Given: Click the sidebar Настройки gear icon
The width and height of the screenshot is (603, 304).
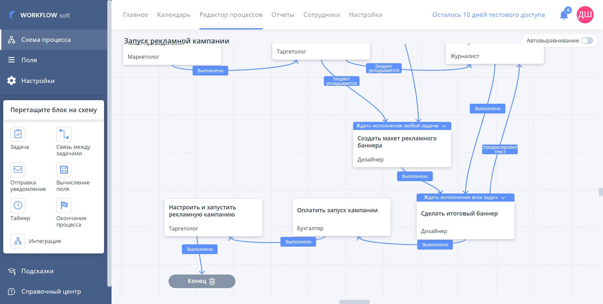Looking at the screenshot, I should (12, 81).
